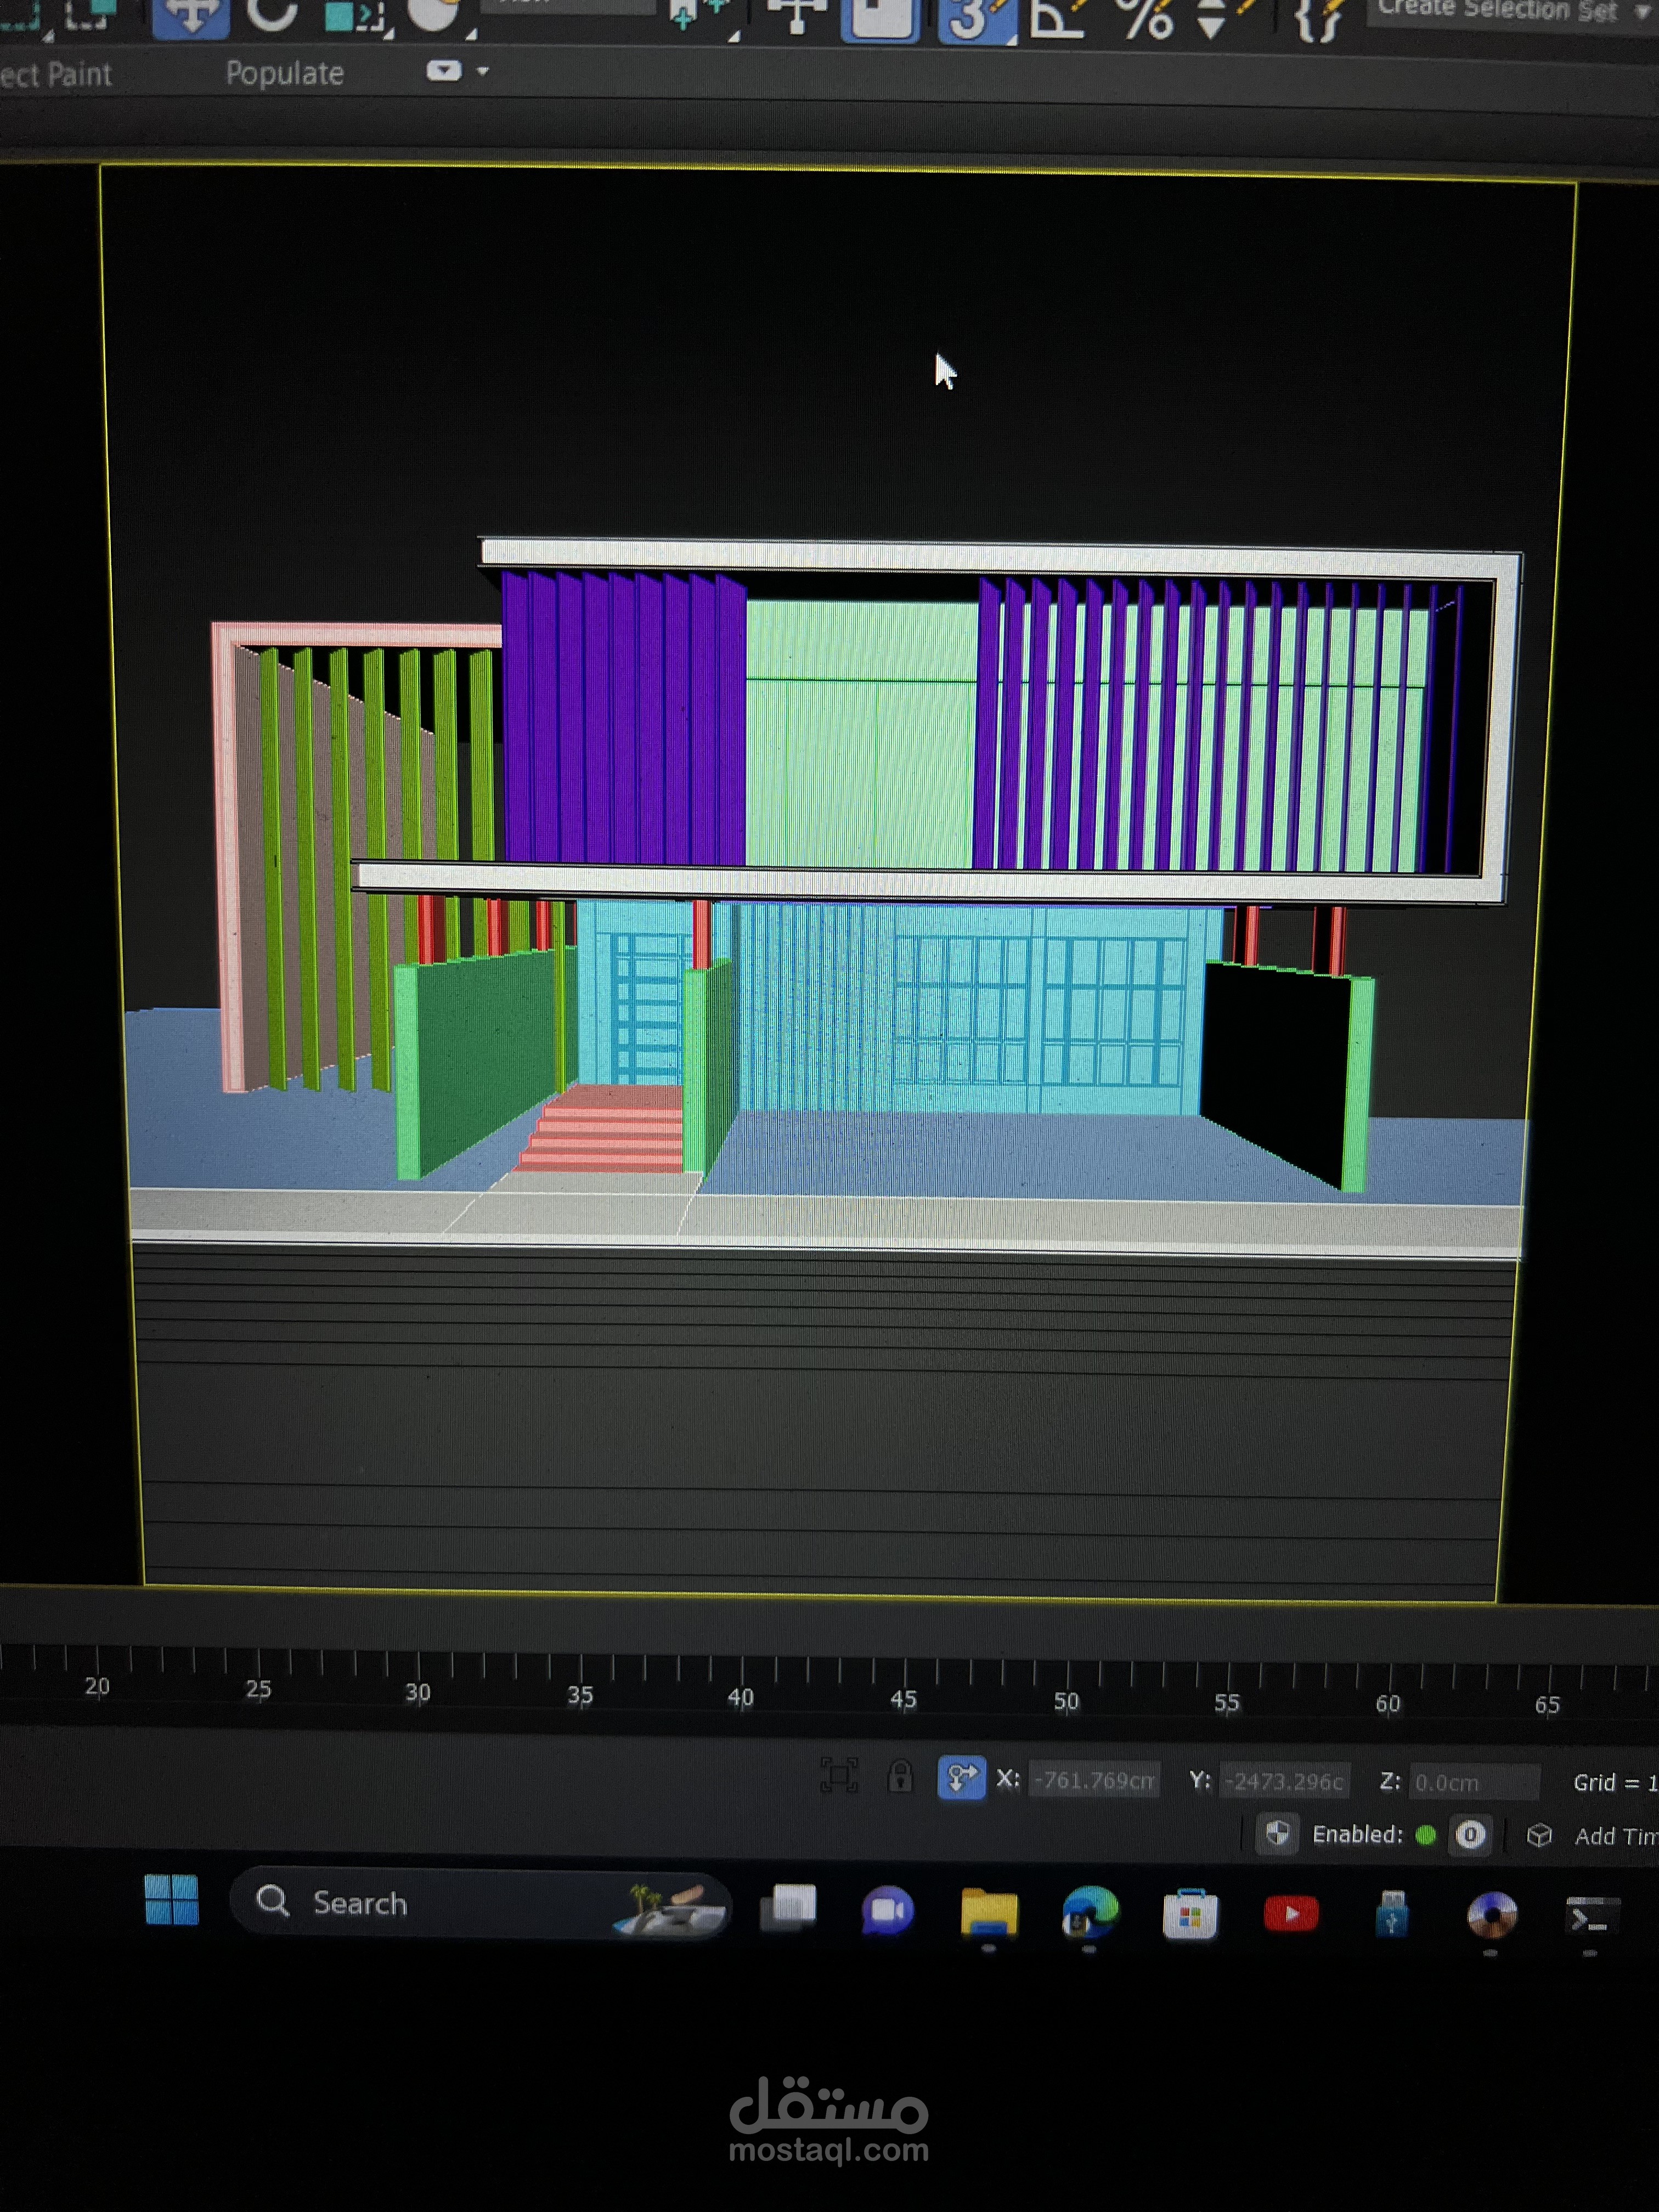The width and height of the screenshot is (1659, 2212).
Task: Click the Spinner Snap icon
Action: click(1213, 17)
